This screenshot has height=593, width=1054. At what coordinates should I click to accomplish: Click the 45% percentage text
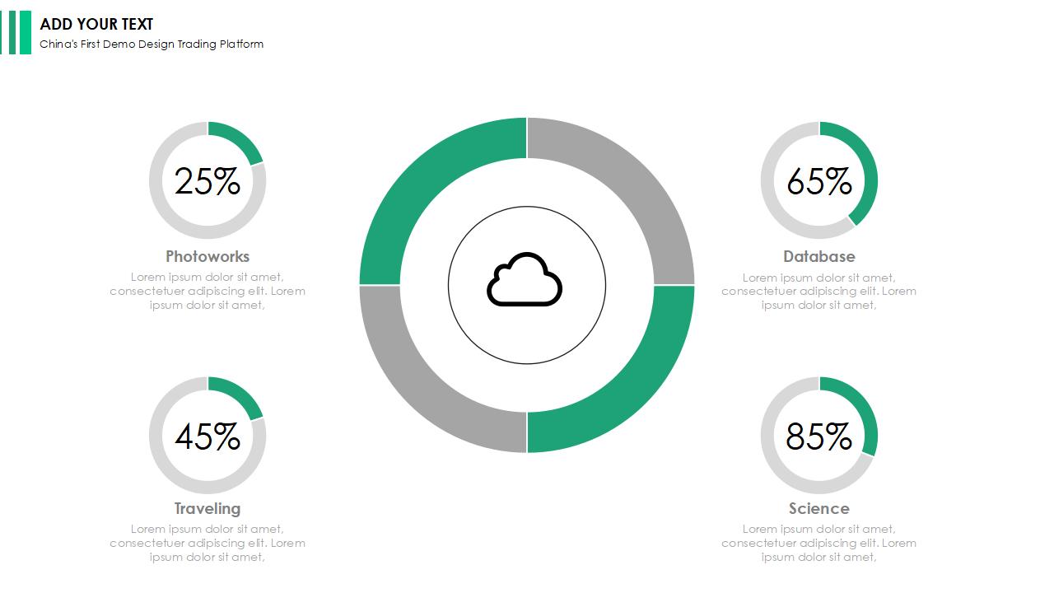click(x=208, y=437)
